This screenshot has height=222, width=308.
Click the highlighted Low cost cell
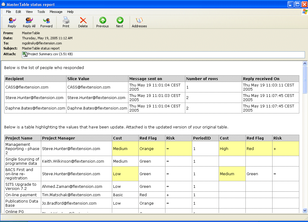(125, 174)
